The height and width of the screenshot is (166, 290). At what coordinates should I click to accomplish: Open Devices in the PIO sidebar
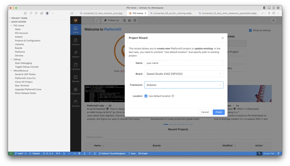coord(76,103)
